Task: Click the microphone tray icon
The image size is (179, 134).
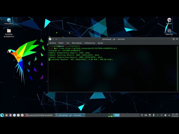Action: tap(157, 115)
